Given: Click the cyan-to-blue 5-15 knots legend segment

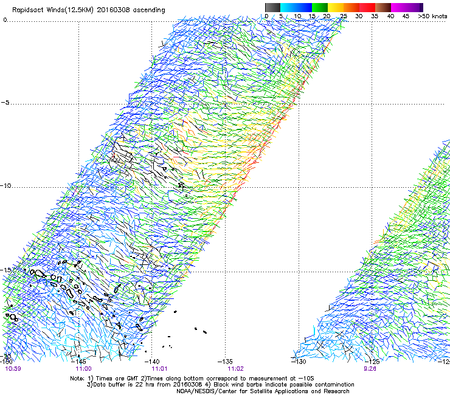Looking at the screenshot, I should pos(296,7).
